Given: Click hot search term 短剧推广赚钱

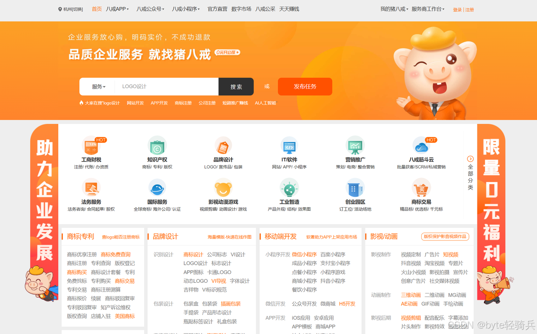Looking at the screenshot, I should tap(235, 103).
